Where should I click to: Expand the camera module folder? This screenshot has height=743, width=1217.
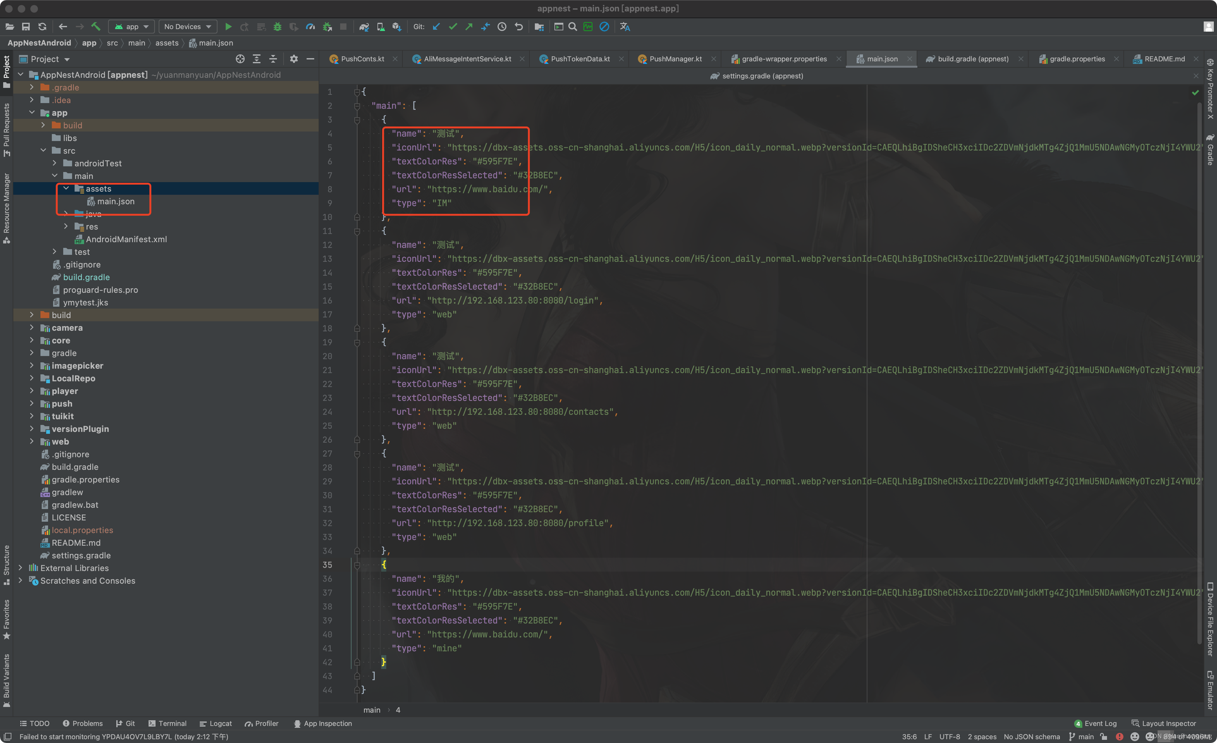tap(32, 328)
